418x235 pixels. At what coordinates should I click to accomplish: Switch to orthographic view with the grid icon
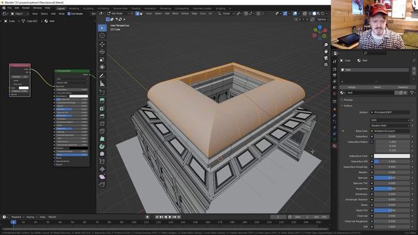click(x=326, y=65)
